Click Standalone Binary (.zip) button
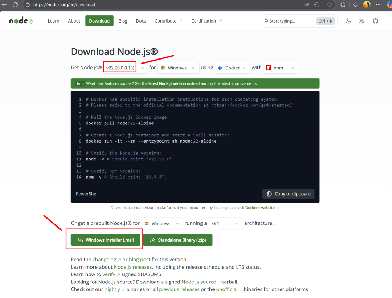The height and width of the screenshot is (298, 392). pyautogui.click(x=178, y=240)
